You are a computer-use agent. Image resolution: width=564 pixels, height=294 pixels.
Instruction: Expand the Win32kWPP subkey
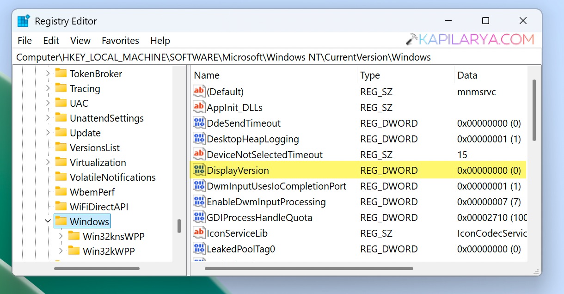(x=61, y=251)
